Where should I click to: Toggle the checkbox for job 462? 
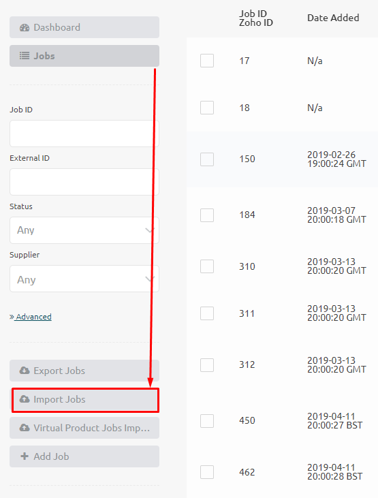click(207, 472)
